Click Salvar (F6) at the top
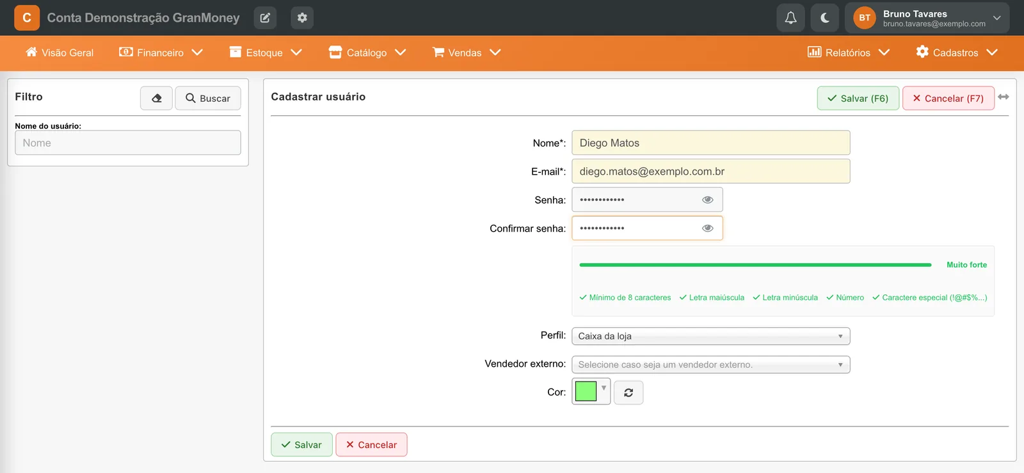Viewport: 1024px width, 473px height. click(x=858, y=98)
